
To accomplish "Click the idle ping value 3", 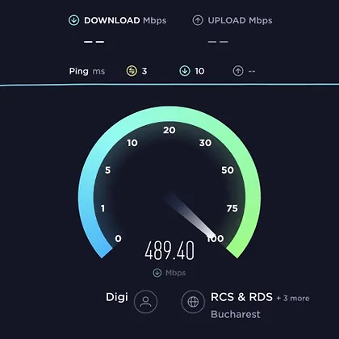I will (x=144, y=71).
